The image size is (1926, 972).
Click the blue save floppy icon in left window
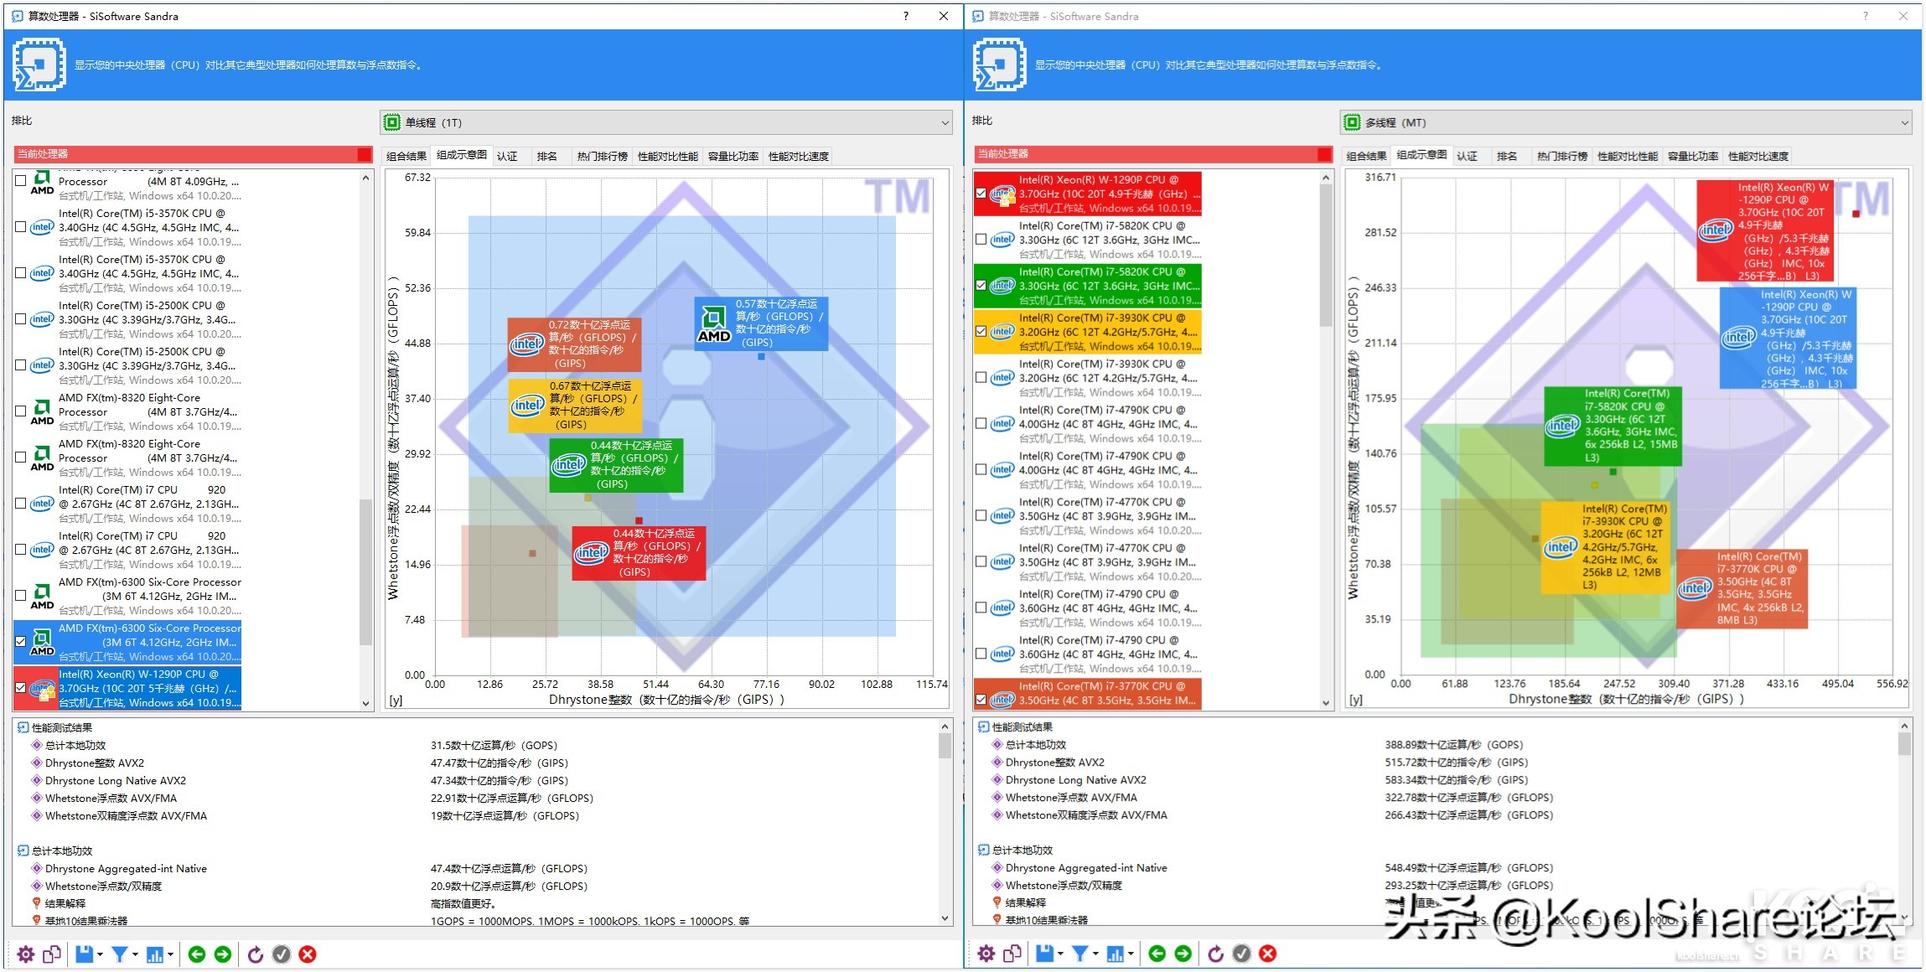pos(84,954)
